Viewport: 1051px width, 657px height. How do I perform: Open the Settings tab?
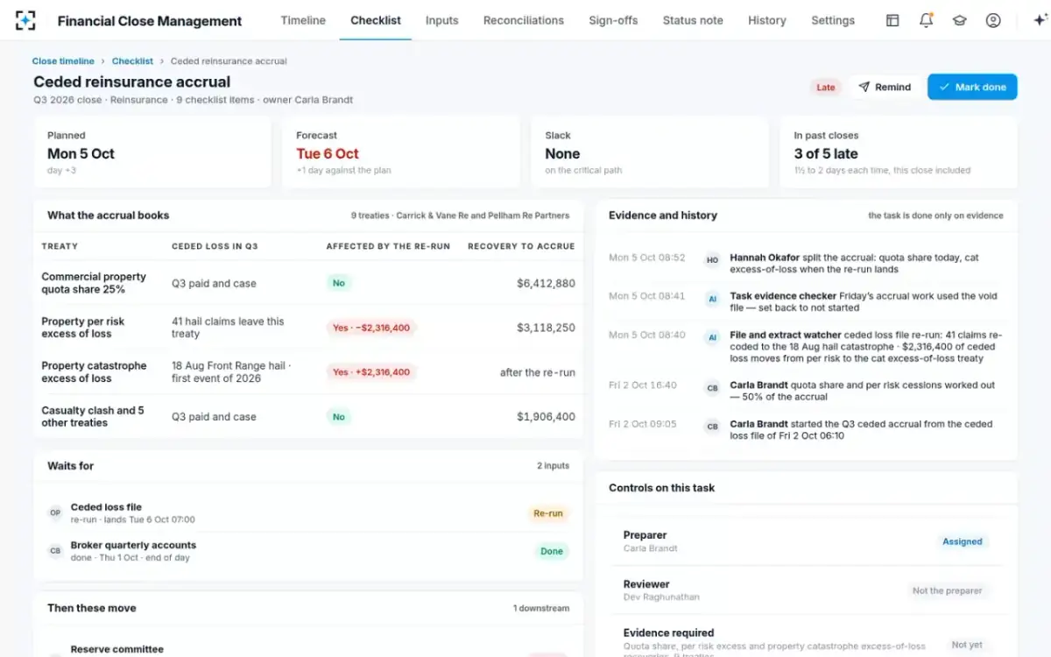(833, 20)
